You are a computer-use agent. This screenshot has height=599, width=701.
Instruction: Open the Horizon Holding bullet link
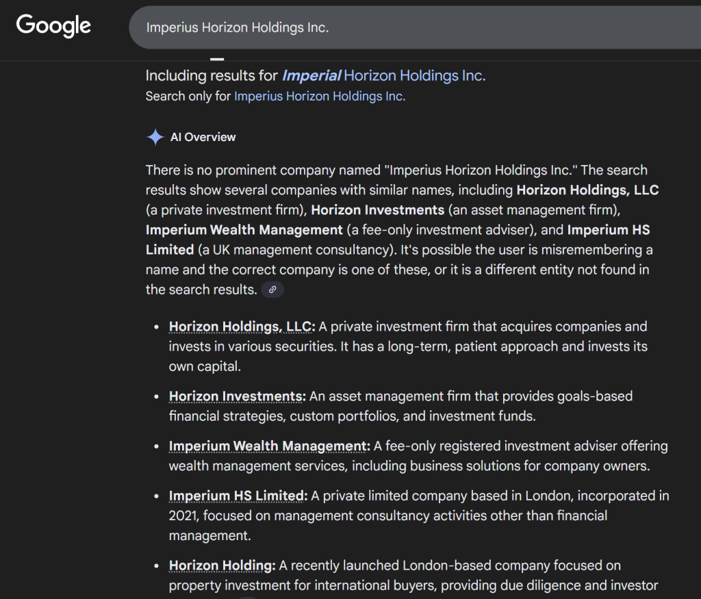tap(222, 566)
